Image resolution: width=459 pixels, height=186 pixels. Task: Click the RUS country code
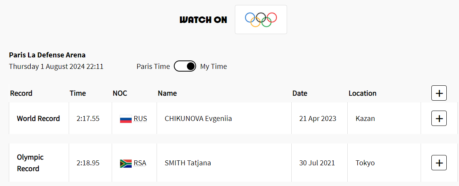(x=140, y=119)
